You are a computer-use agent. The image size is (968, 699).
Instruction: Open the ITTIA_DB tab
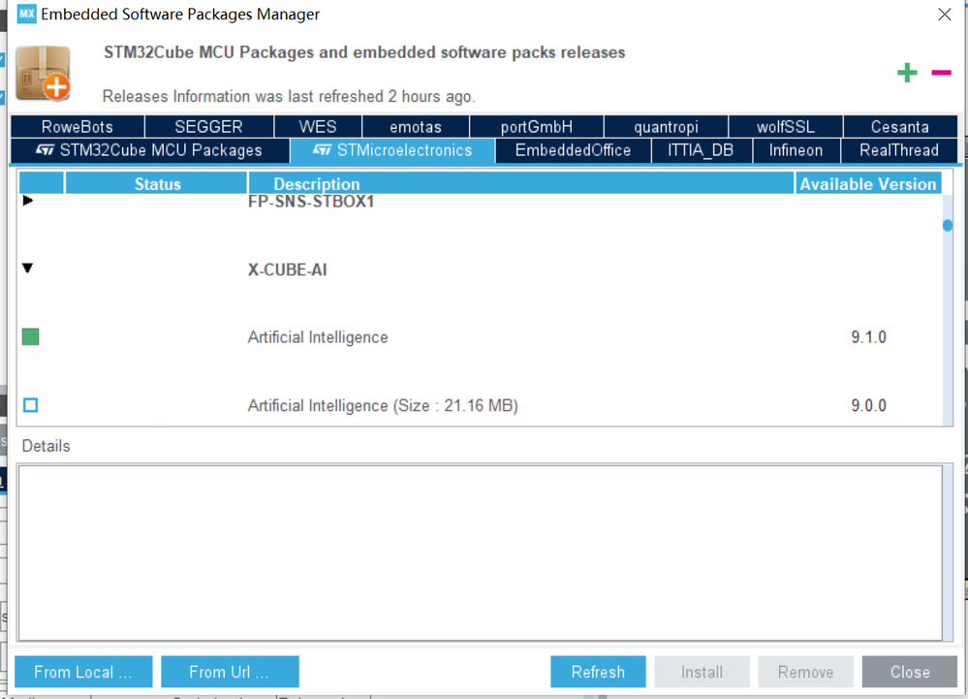(702, 150)
